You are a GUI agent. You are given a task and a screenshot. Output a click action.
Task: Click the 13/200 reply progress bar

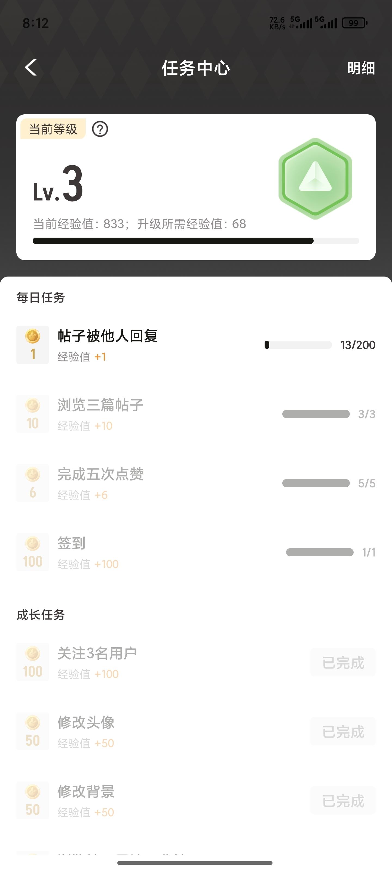pyautogui.click(x=298, y=345)
